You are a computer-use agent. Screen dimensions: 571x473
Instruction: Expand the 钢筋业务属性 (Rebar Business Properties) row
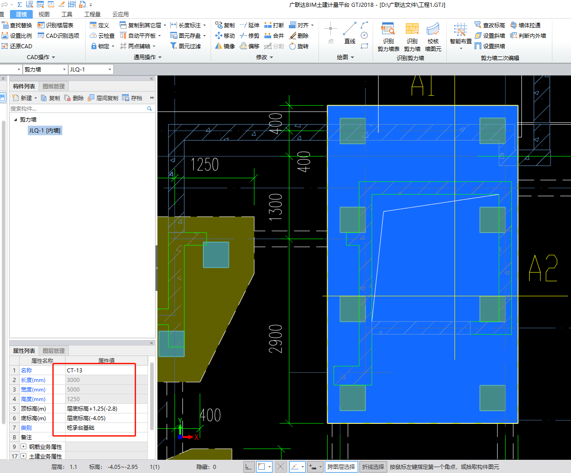coord(23,447)
